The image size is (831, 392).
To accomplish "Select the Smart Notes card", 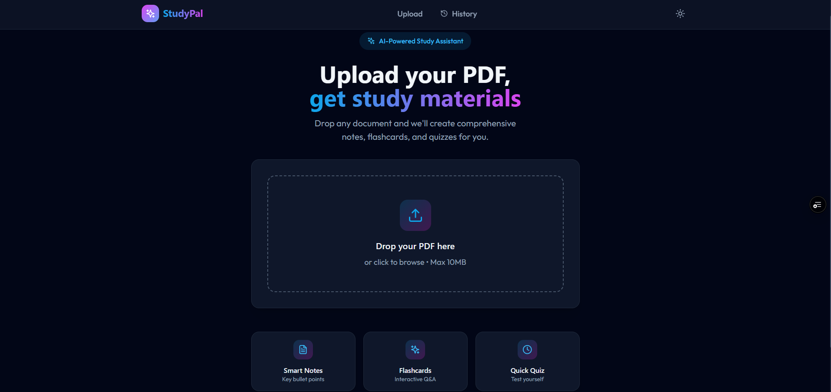I will point(303,361).
